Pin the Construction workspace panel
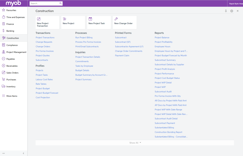This screenshot has width=243, height=156. pyautogui.click(x=226, y=11)
